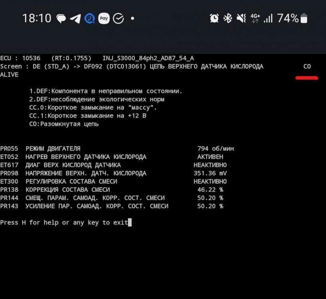This screenshot has height=299, width=326.
Task: Select the CC.1 short to +12 В line
Action: [x=88, y=116]
